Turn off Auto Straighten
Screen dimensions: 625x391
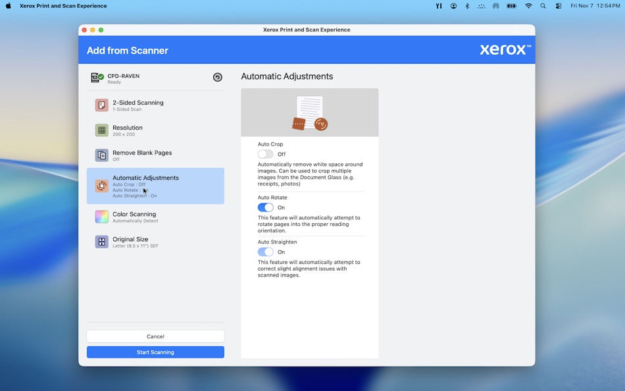(x=267, y=251)
